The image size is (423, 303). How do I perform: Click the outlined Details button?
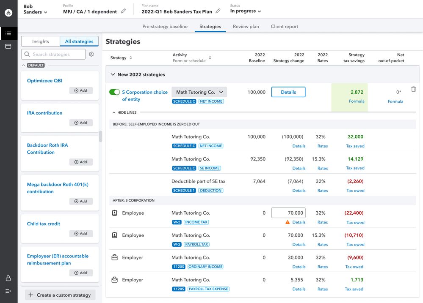point(288,92)
